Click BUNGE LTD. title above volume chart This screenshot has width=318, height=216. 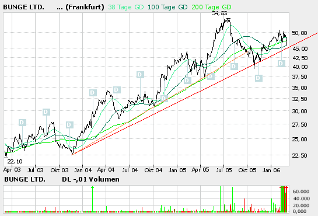click(25, 179)
